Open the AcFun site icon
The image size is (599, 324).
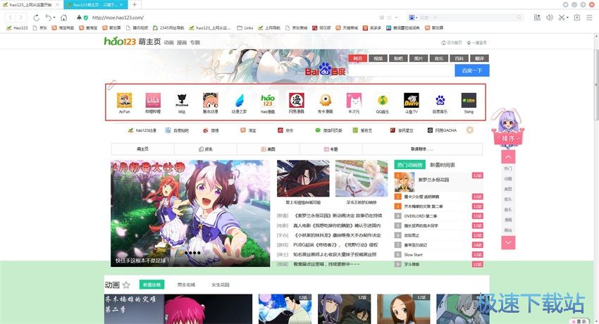pyautogui.click(x=124, y=100)
